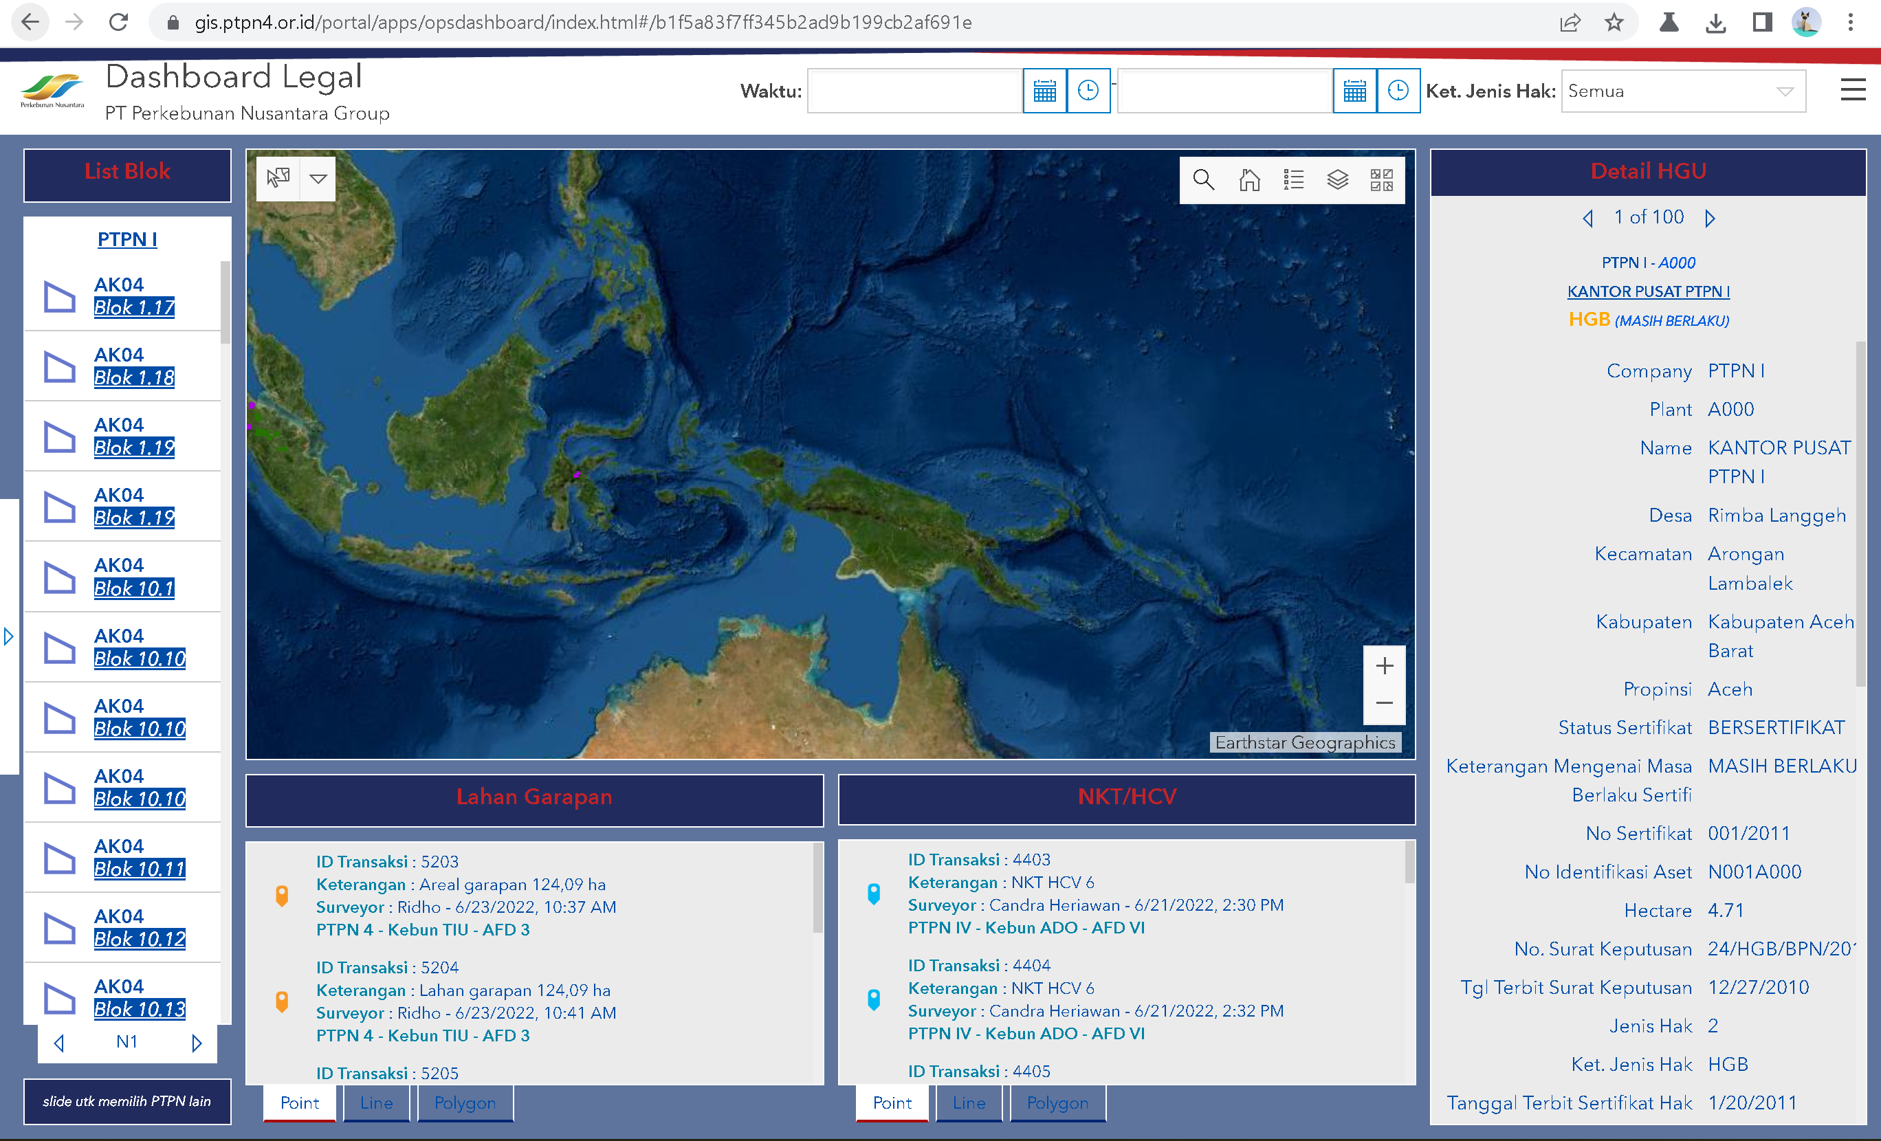
Task: Select AK04 Blok 1.18 polygon icon
Action: point(60,367)
